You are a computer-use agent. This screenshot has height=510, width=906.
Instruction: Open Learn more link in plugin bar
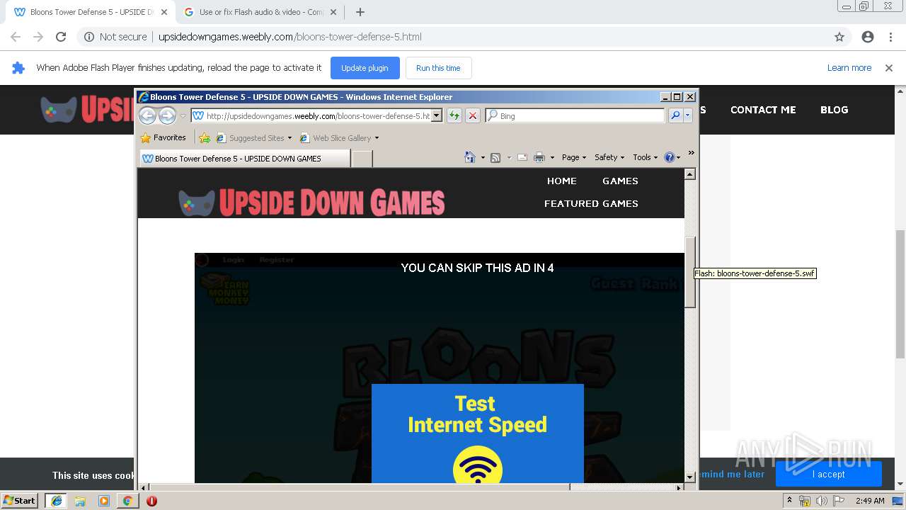(849, 68)
